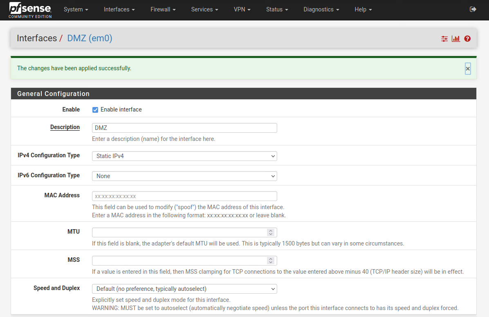Click the logout icon in top bar
Viewport: 489px width, 317px height.
coord(473,9)
